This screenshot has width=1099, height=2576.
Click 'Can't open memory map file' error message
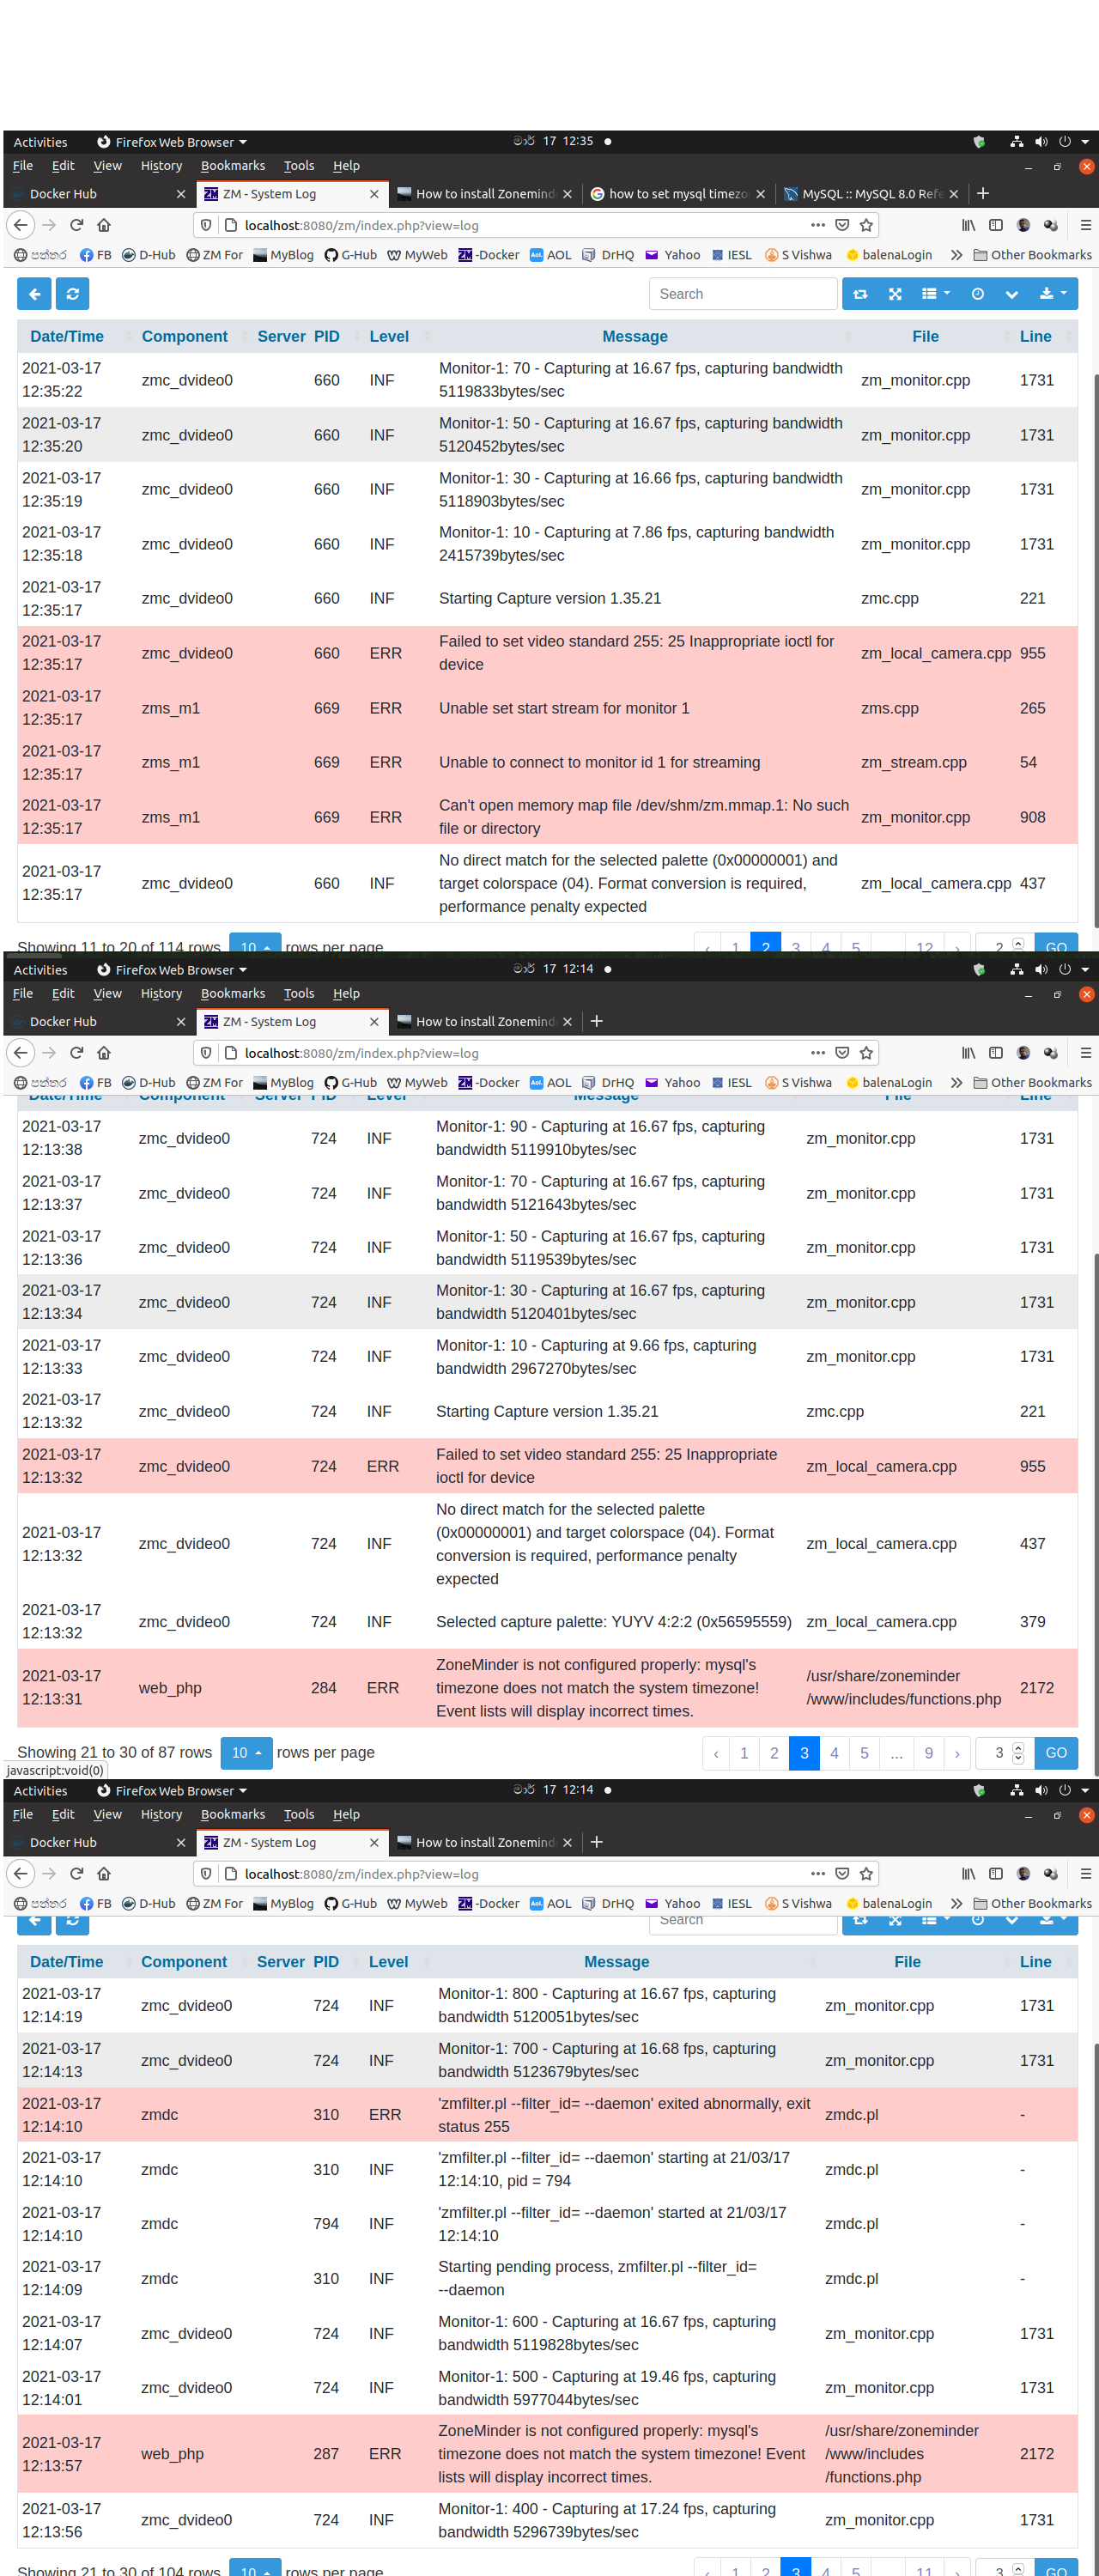pos(644,817)
